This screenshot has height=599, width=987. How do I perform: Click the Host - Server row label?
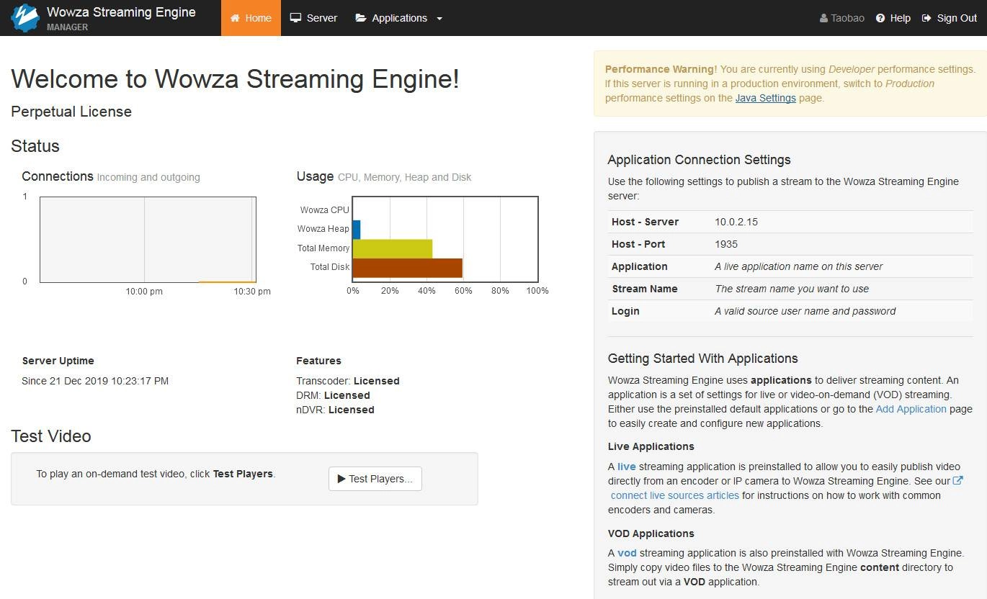(x=645, y=222)
